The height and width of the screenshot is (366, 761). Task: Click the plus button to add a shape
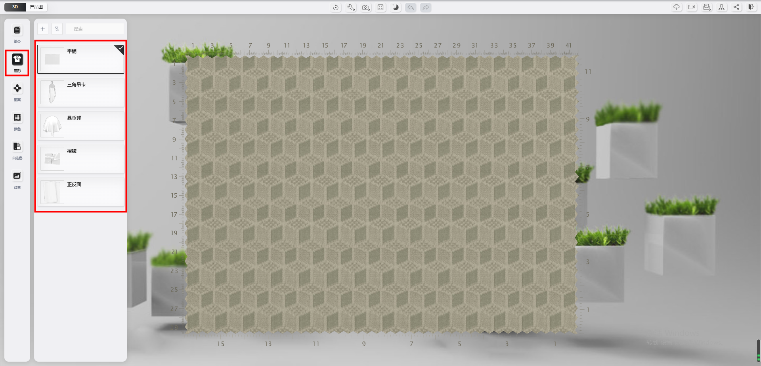coord(43,29)
